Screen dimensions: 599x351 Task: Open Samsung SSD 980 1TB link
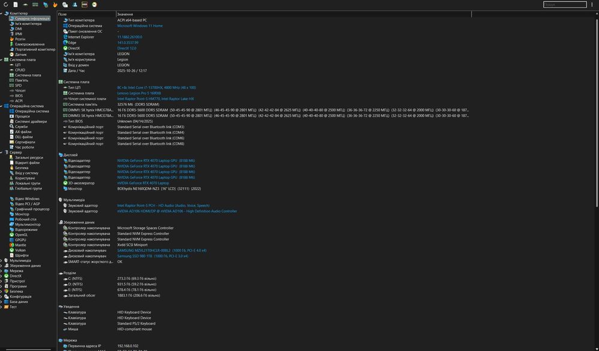click(153, 256)
